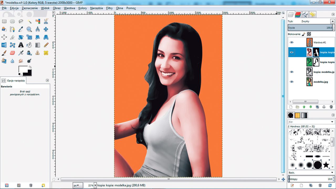
Task: Switch to the Paths tab
Action: pyautogui.click(x=305, y=14)
